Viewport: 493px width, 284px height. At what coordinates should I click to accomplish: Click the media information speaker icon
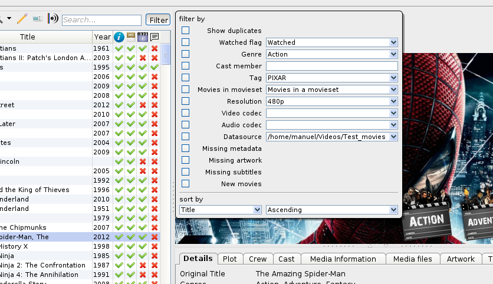click(53, 18)
